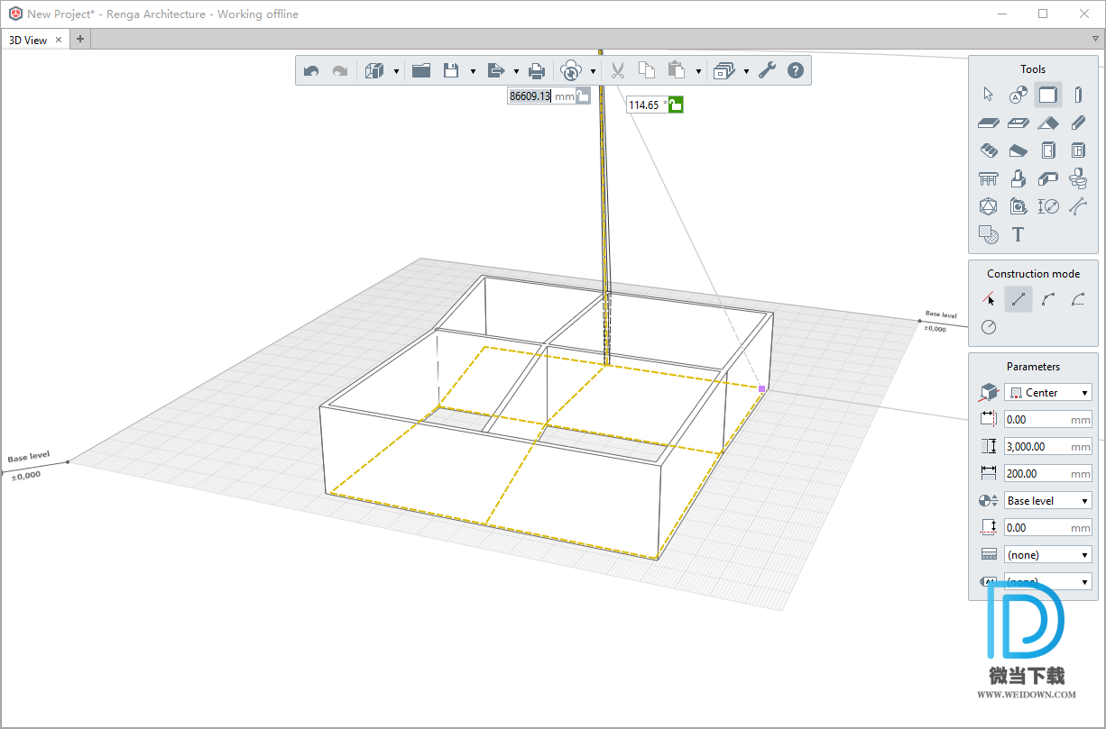Select the Stair tool
Viewport: 1106px width, 729px height.
click(x=988, y=150)
